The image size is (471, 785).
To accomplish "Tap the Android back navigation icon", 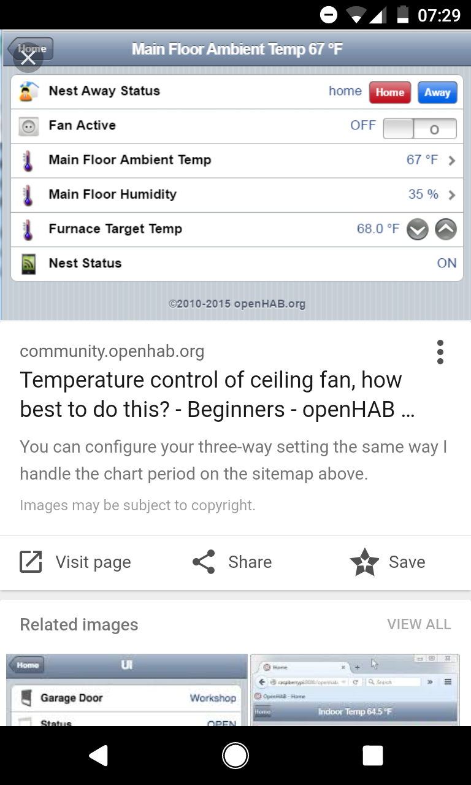I will (99, 756).
